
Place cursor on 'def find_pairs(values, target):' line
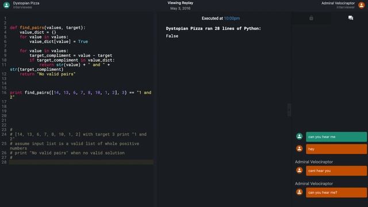[48, 28]
